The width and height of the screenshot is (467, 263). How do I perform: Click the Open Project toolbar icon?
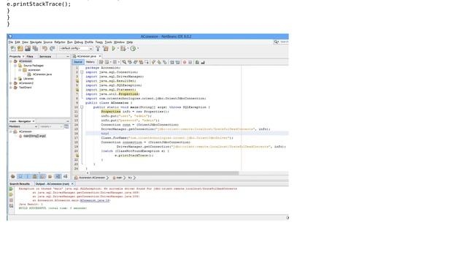tap(28, 48)
